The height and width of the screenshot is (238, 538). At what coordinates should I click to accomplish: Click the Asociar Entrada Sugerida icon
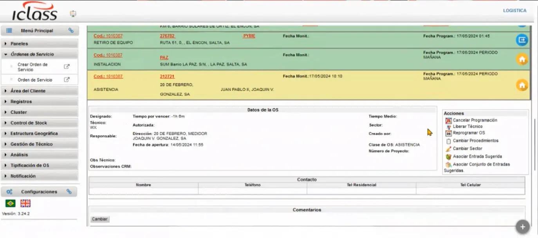tap(449, 157)
